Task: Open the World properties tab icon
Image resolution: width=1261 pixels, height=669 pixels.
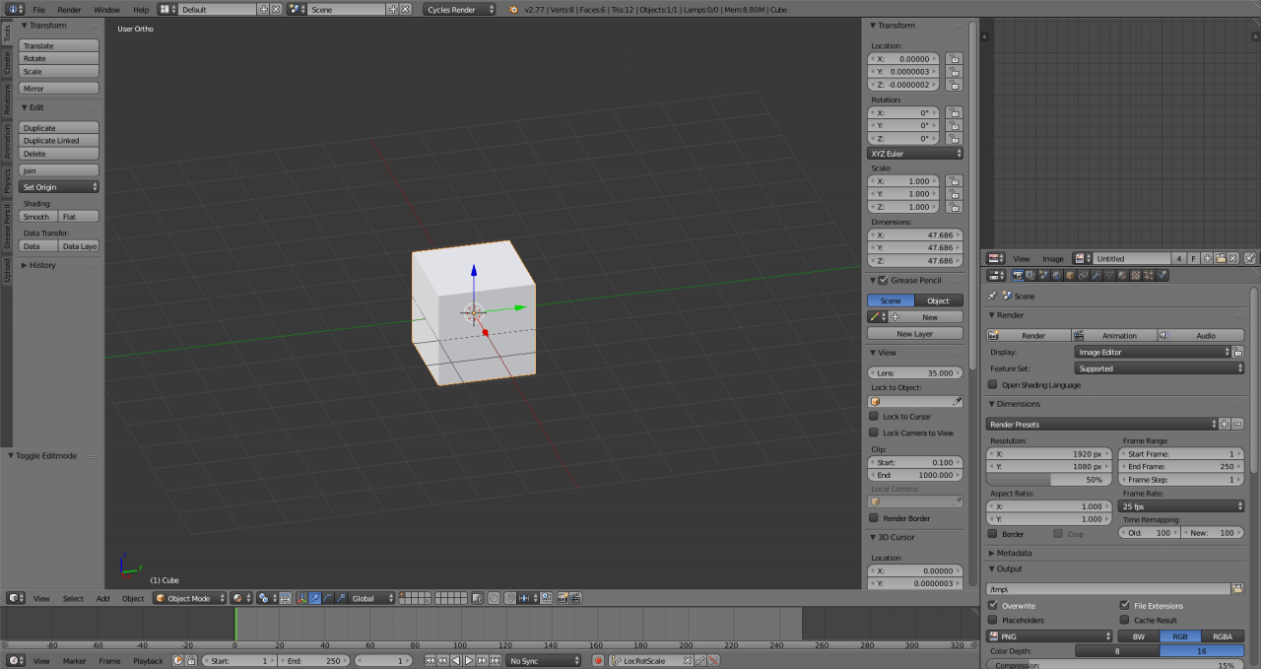Action: tap(1057, 276)
